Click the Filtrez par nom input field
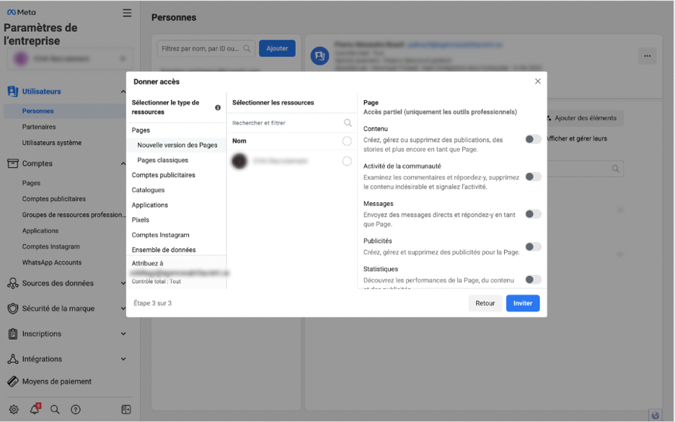The width and height of the screenshot is (675, 422). tap(206, 48)
